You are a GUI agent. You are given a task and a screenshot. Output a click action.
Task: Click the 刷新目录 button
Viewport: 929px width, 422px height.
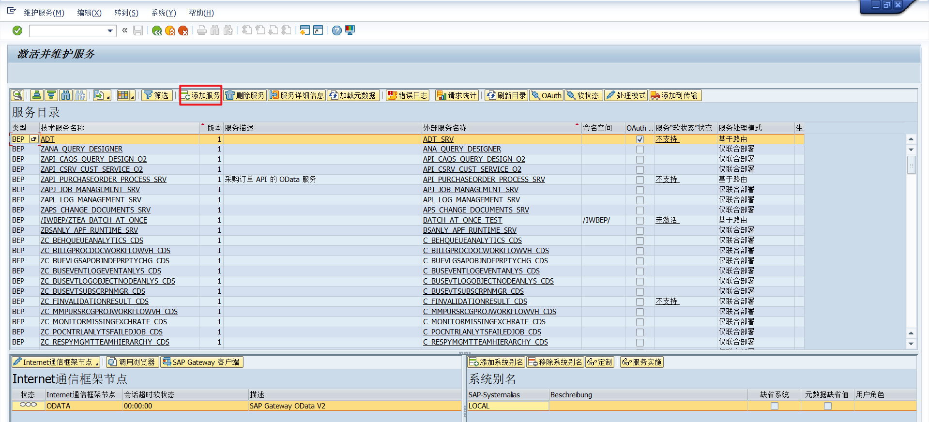click(x=506, y=95)
